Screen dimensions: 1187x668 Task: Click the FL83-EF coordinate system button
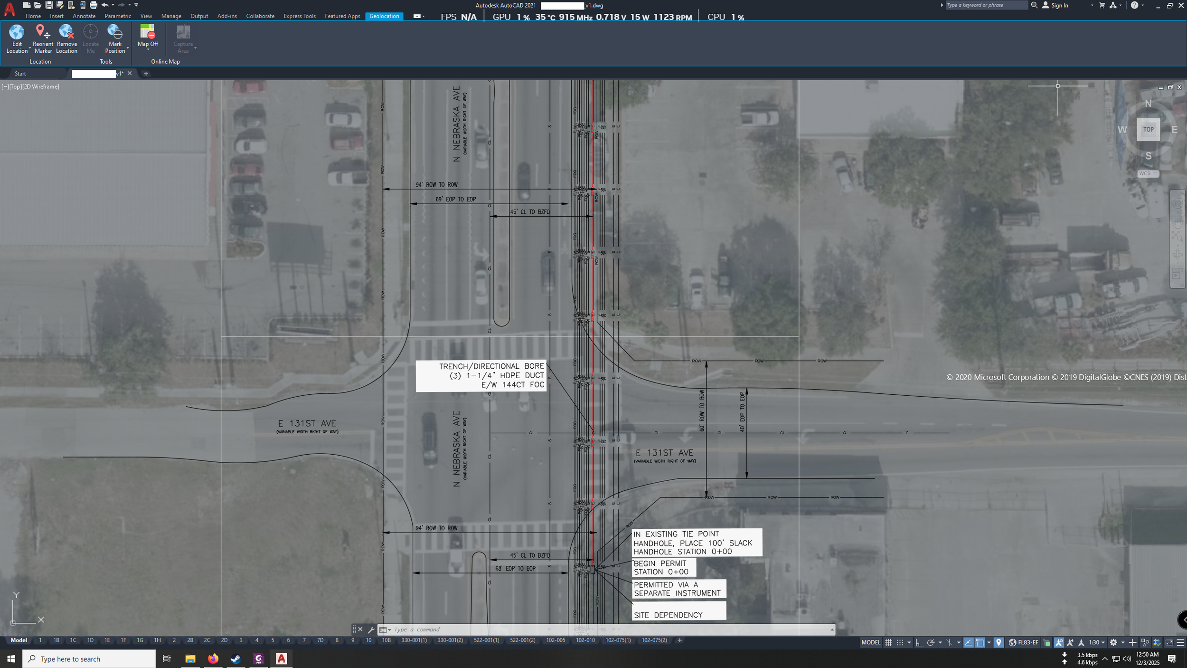(x=1024, y=642)
